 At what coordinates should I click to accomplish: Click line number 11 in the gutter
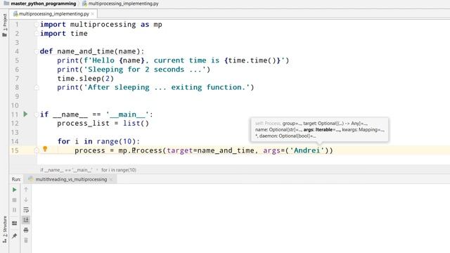click(x=15, y=115)
